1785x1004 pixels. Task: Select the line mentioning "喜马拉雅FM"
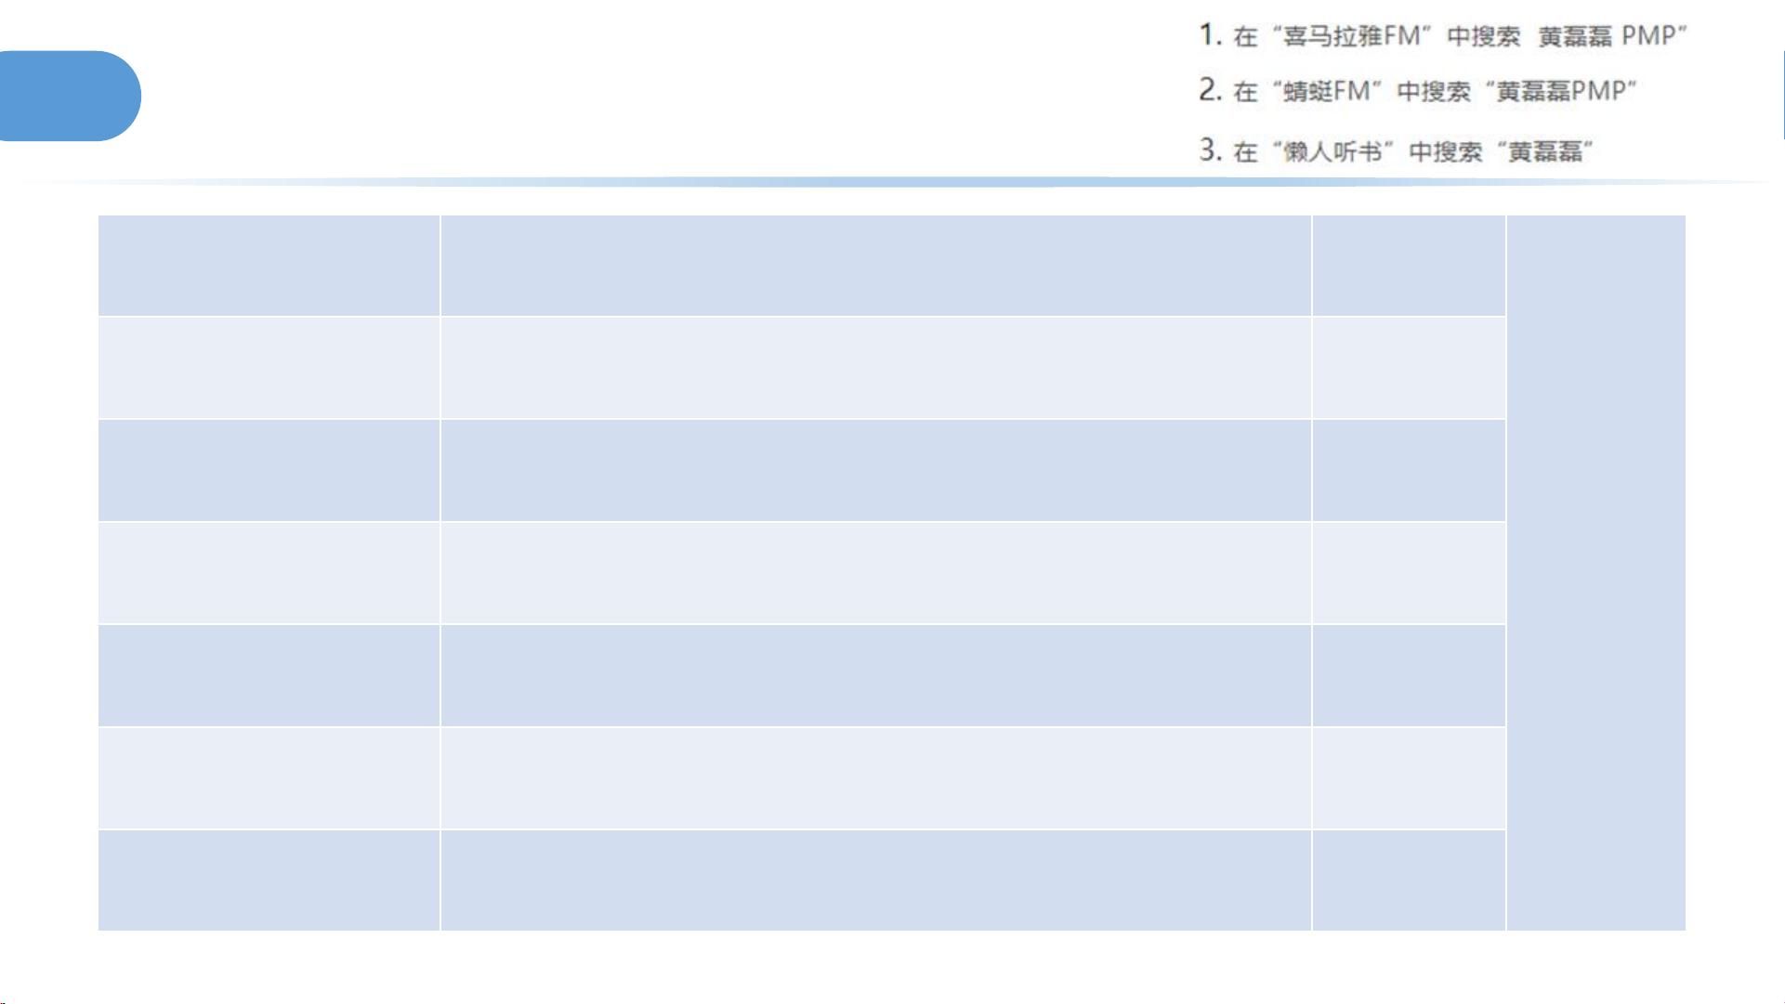tap(1442, 36)
